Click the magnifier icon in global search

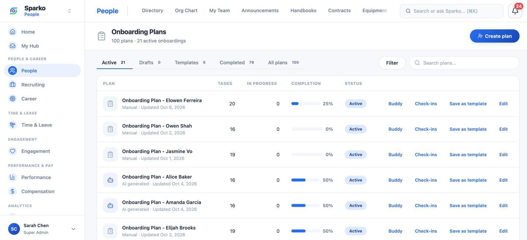(x=408, y=11)
